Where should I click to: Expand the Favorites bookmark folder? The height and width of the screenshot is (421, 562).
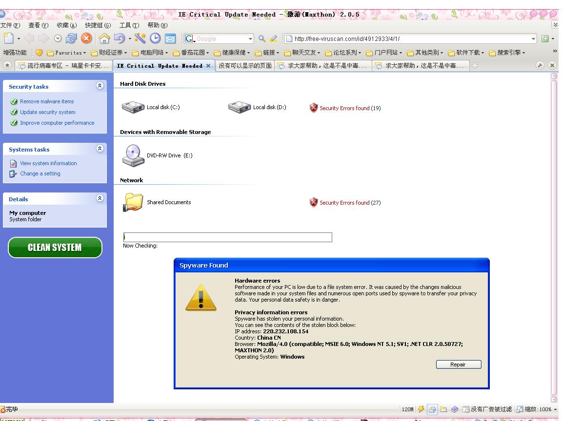click(x=66, y=53)
